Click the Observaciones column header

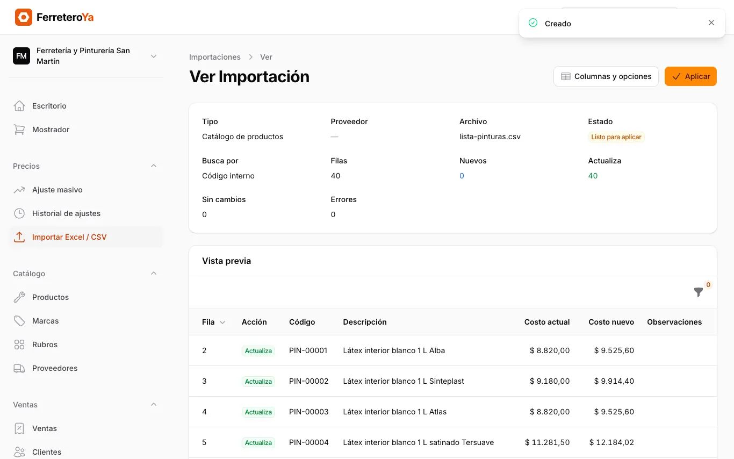tap(674, 322)
